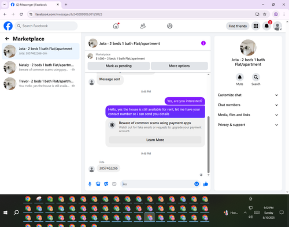Expand Privacy & support section
The width and height of the screenshot is (289, 227).
[248, 125]
